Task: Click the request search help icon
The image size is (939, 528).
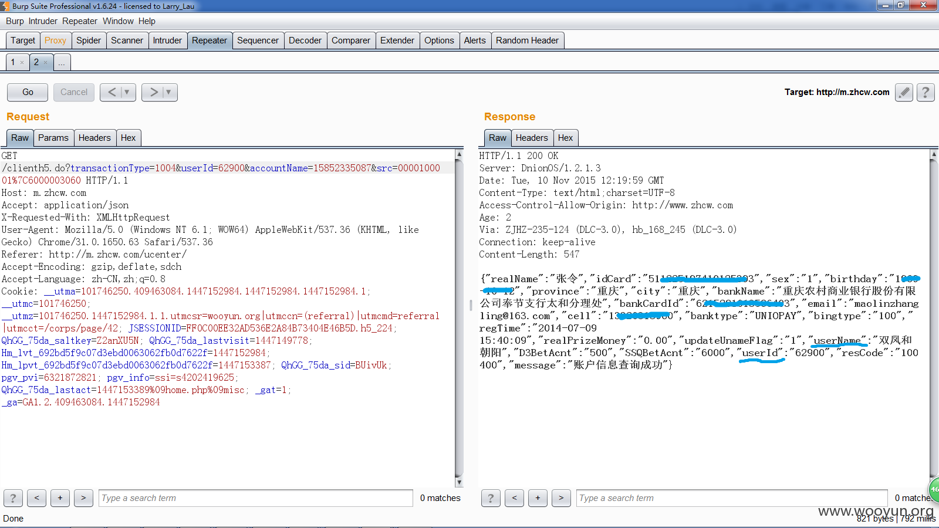Action: pyautogui.click(x=13, y=498)
